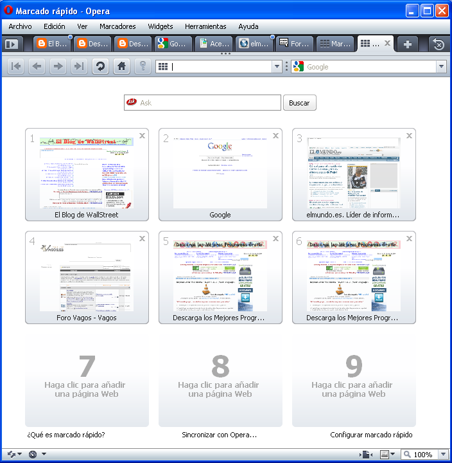Click the Fast Forward button

point(79,66)
